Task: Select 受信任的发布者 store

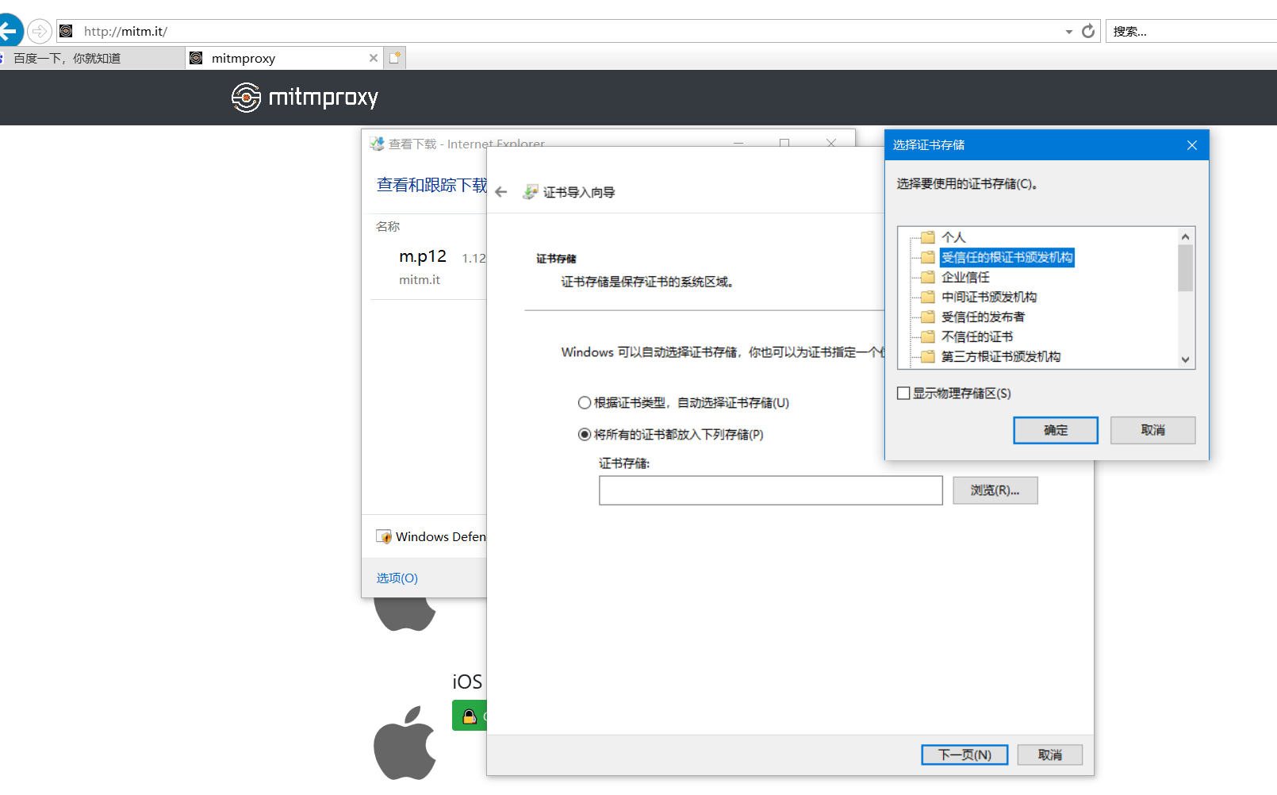Action: pos(983,317)
